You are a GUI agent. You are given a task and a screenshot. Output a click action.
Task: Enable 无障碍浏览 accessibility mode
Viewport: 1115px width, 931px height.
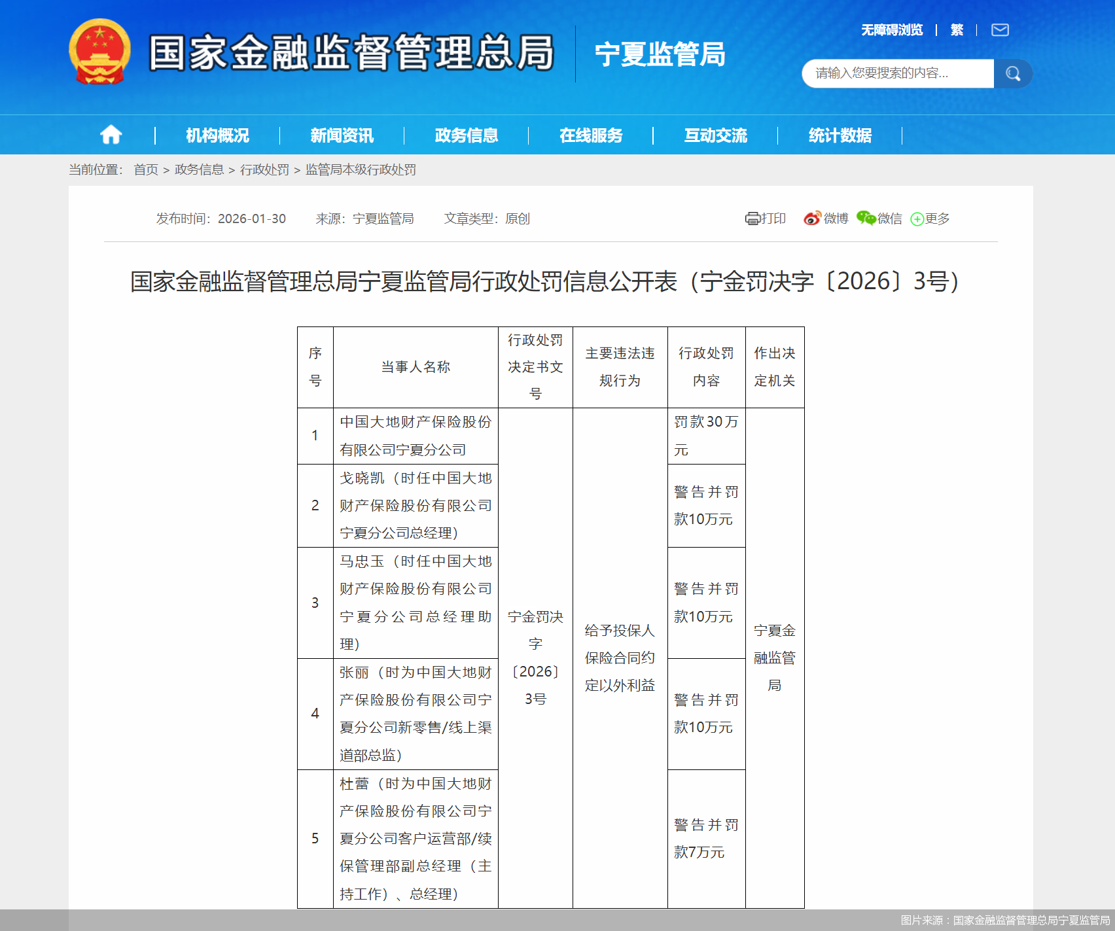[x=891, y=30]
